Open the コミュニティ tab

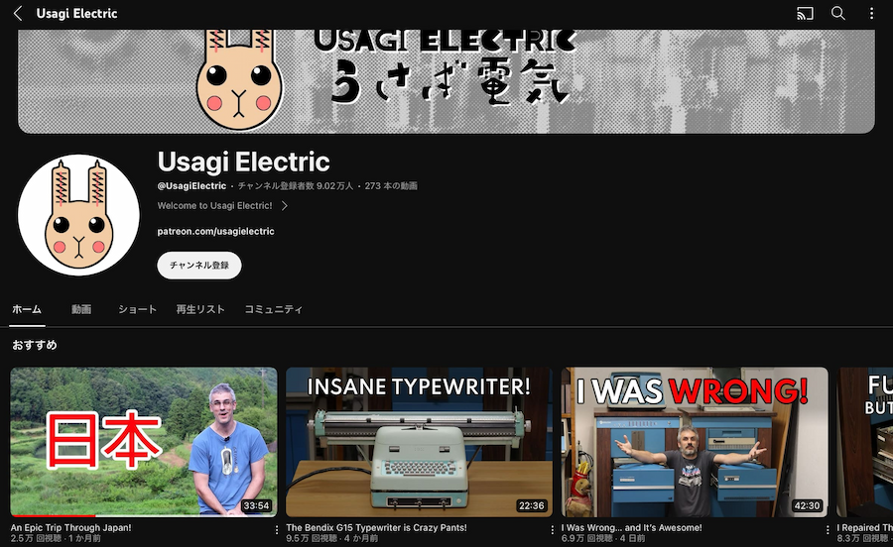coord(274,309)
